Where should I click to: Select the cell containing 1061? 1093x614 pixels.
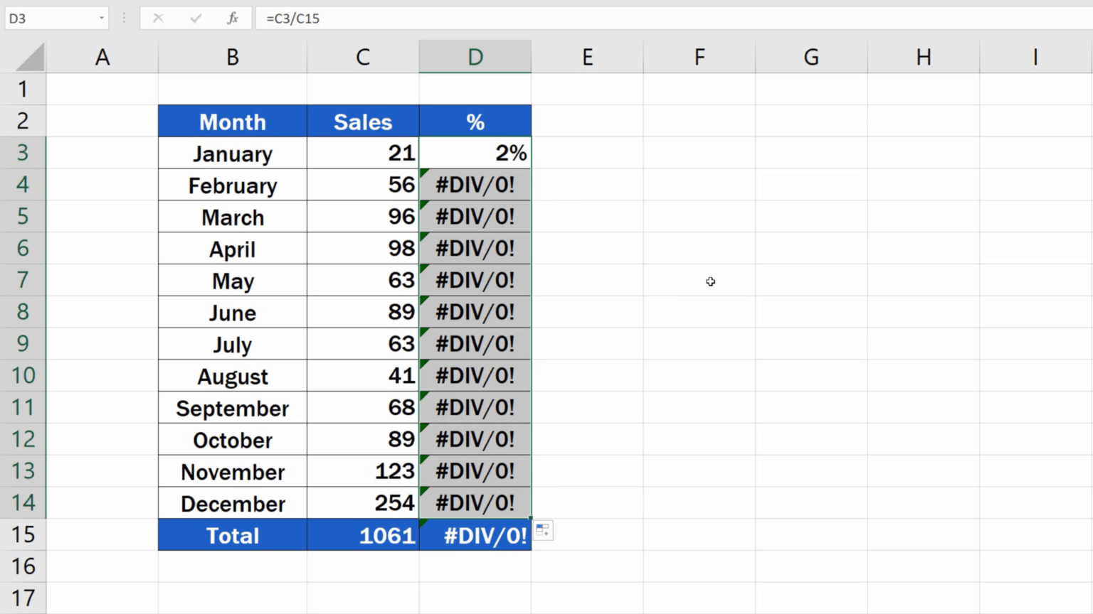pyautogui.click(x=363, y=534)
